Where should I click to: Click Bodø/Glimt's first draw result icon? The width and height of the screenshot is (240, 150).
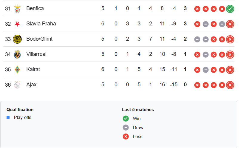coord(197,39)
